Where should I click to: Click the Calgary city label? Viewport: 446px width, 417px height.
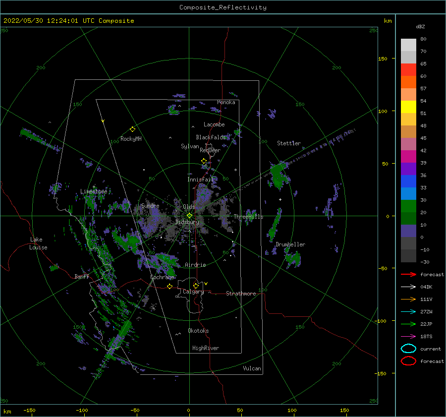pos(193,292)
